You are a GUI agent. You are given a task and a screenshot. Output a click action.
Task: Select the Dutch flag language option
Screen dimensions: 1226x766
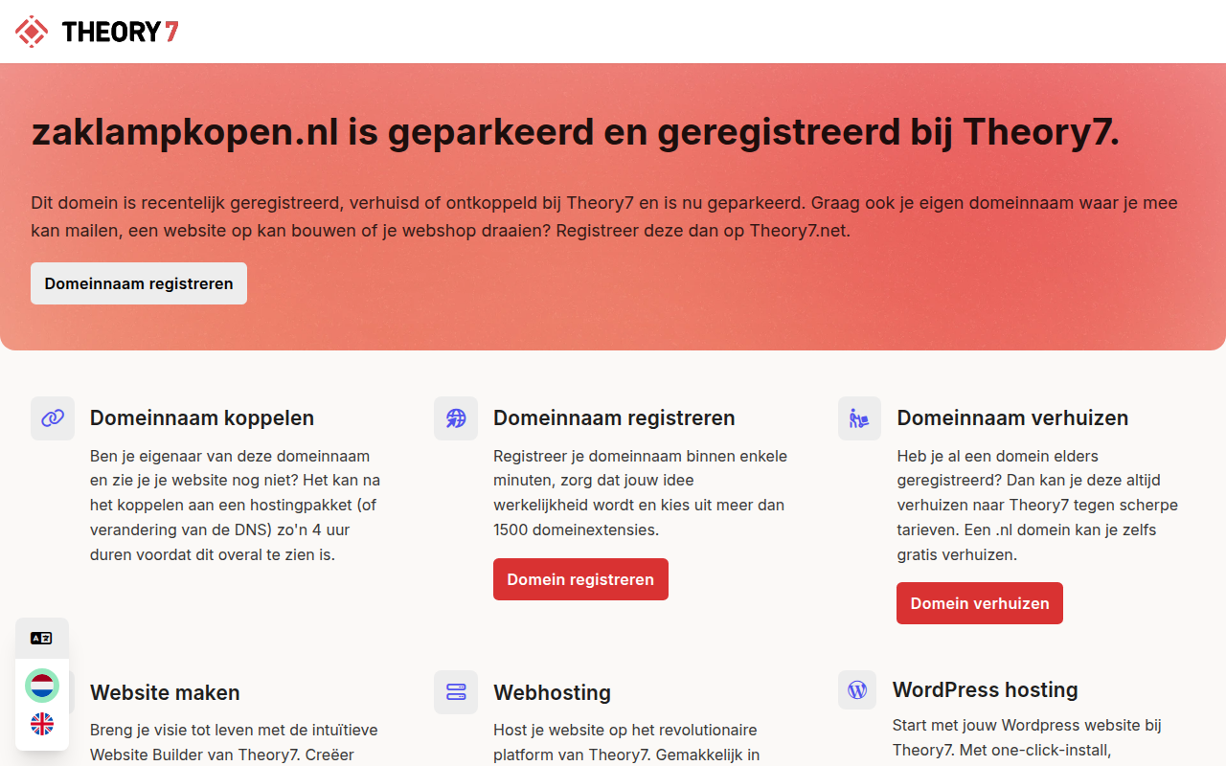coord(42,686)
